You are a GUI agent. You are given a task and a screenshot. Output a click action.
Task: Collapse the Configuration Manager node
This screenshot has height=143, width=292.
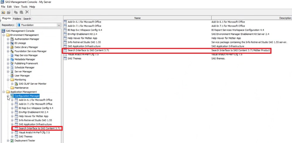8,96
